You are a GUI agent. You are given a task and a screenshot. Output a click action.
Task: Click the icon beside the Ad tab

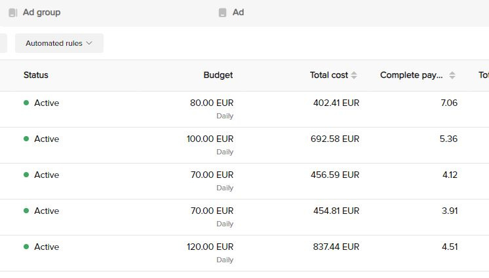222,12
